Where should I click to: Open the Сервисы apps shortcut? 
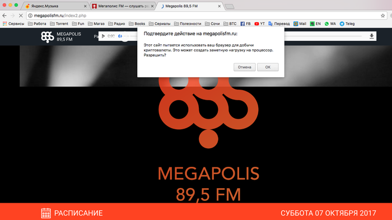[x=13, y=24]
